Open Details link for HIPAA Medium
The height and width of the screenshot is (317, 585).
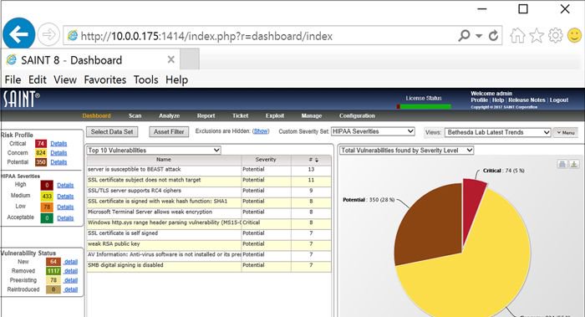(x=65, y=196)
